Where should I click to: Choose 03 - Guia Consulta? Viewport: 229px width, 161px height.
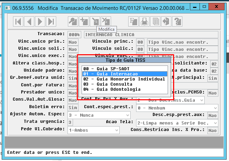coord(125,84)
